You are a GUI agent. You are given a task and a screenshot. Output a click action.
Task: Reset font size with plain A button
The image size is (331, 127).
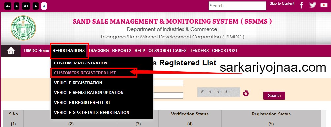17,6
